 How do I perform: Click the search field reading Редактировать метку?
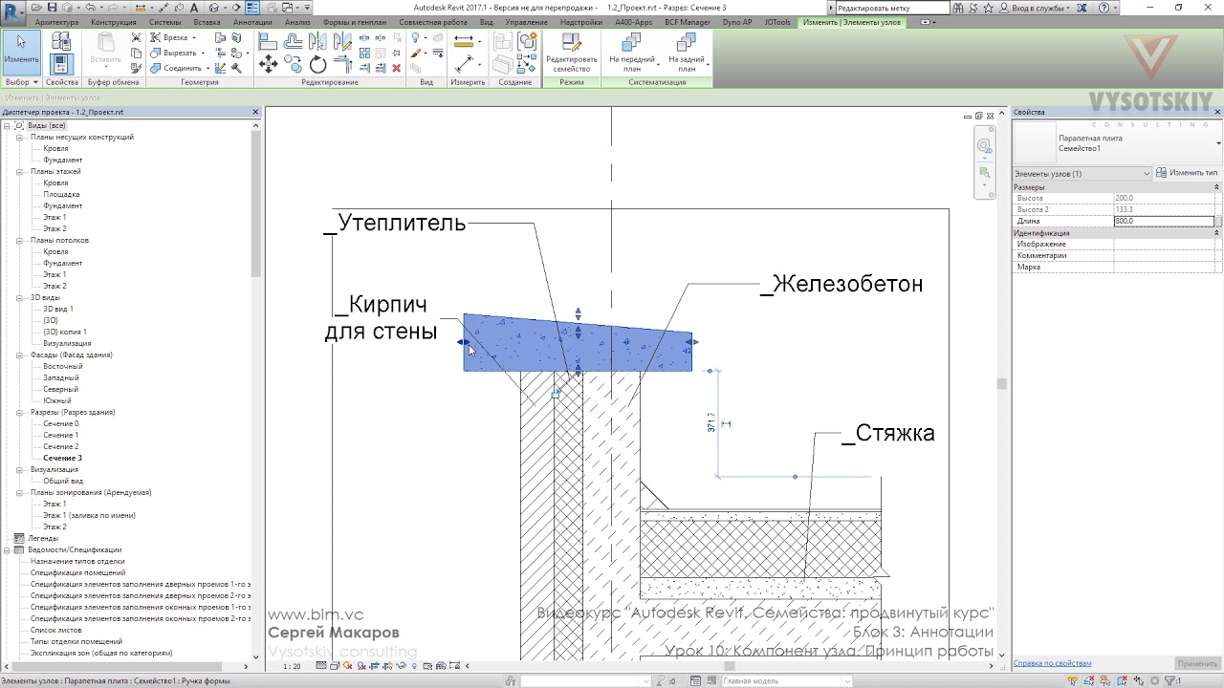point(892,8)
